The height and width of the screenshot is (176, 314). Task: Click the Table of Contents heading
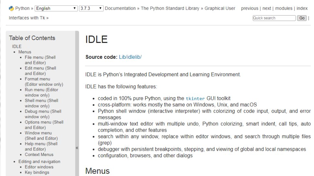click(x=32, y=38)
